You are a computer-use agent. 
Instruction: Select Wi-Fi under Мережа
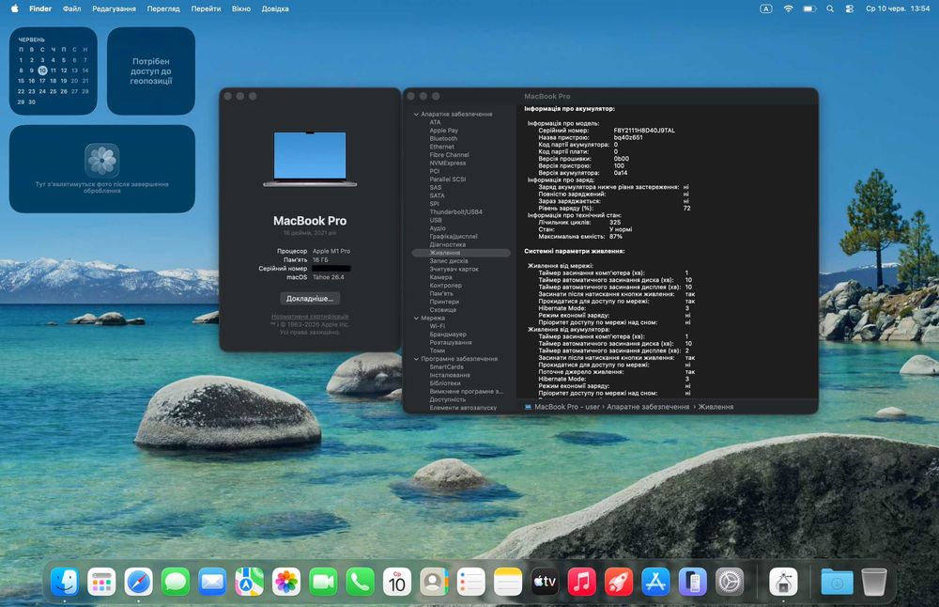click(438, 327)
